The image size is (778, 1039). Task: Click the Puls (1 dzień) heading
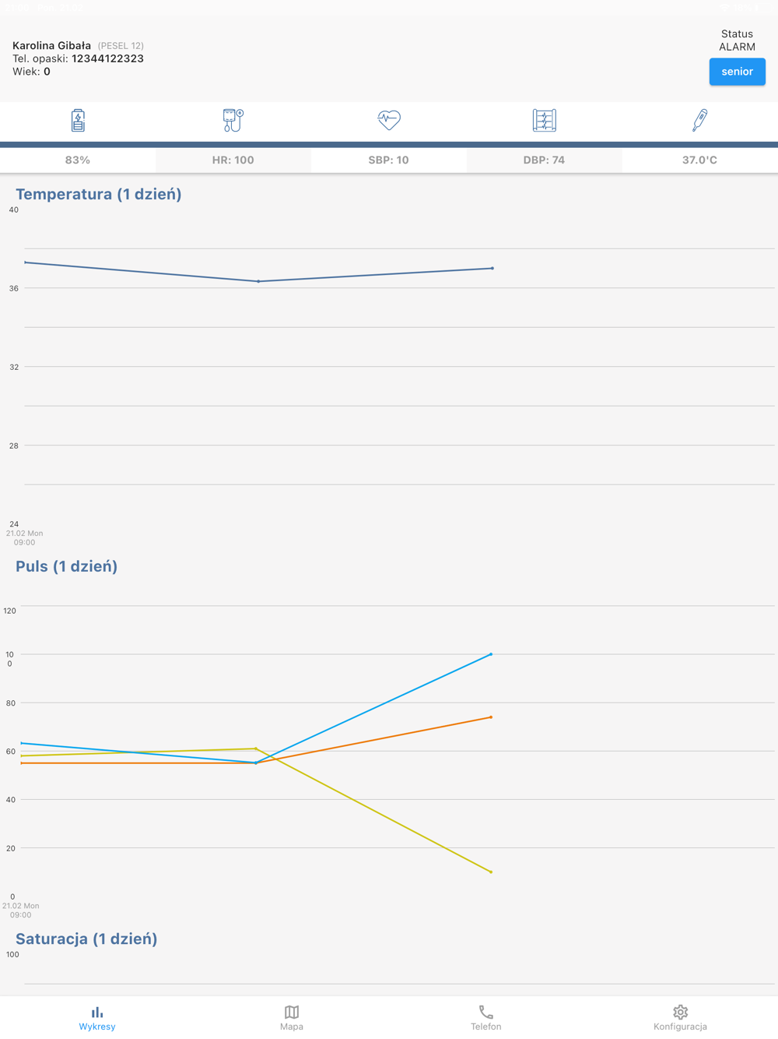[67, 566]
